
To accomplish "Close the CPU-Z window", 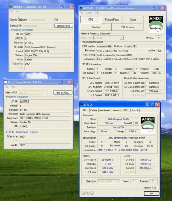I will (x=157, y=105).
